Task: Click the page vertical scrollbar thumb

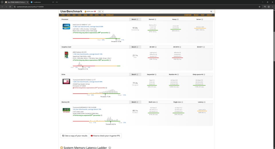Action: point(274,46)
